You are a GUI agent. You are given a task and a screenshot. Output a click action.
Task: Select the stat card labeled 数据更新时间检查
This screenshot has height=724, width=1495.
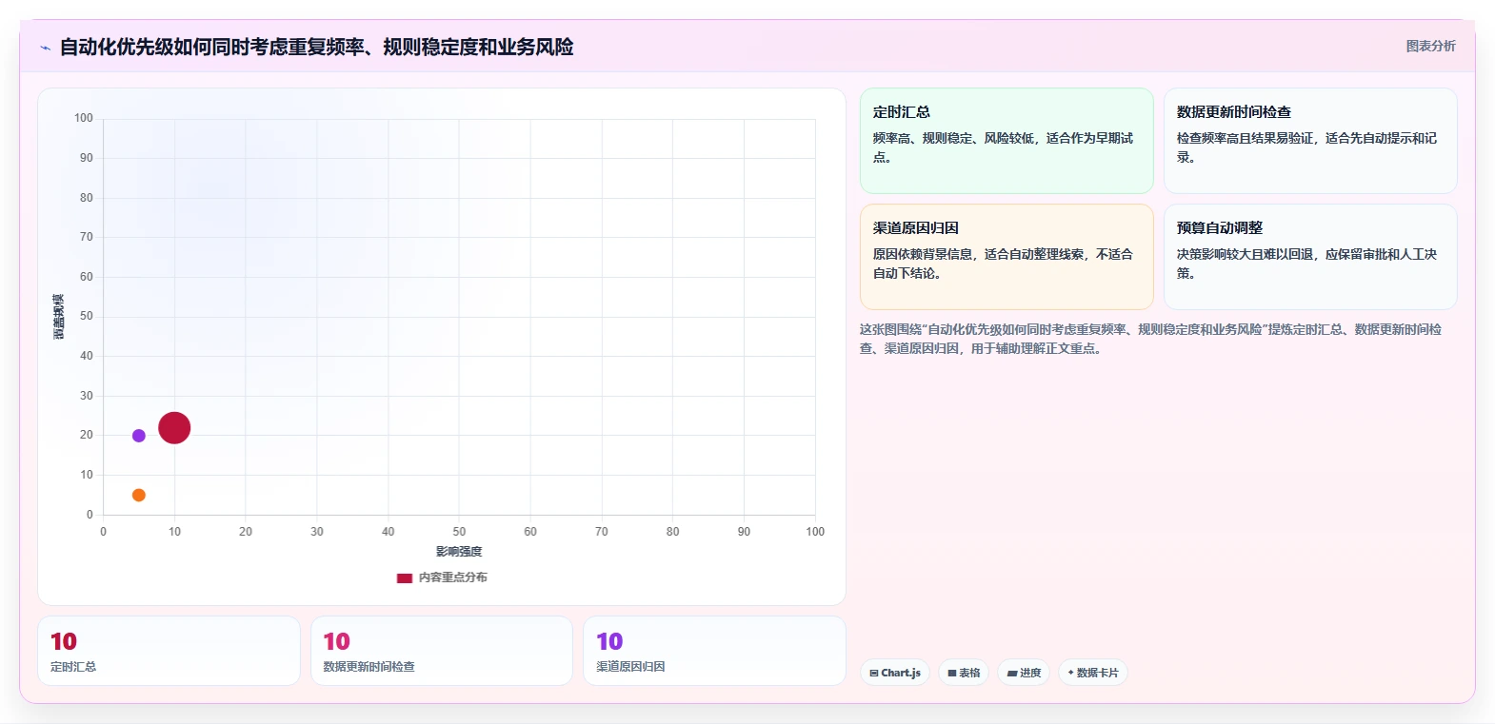(x=442, y=651)
